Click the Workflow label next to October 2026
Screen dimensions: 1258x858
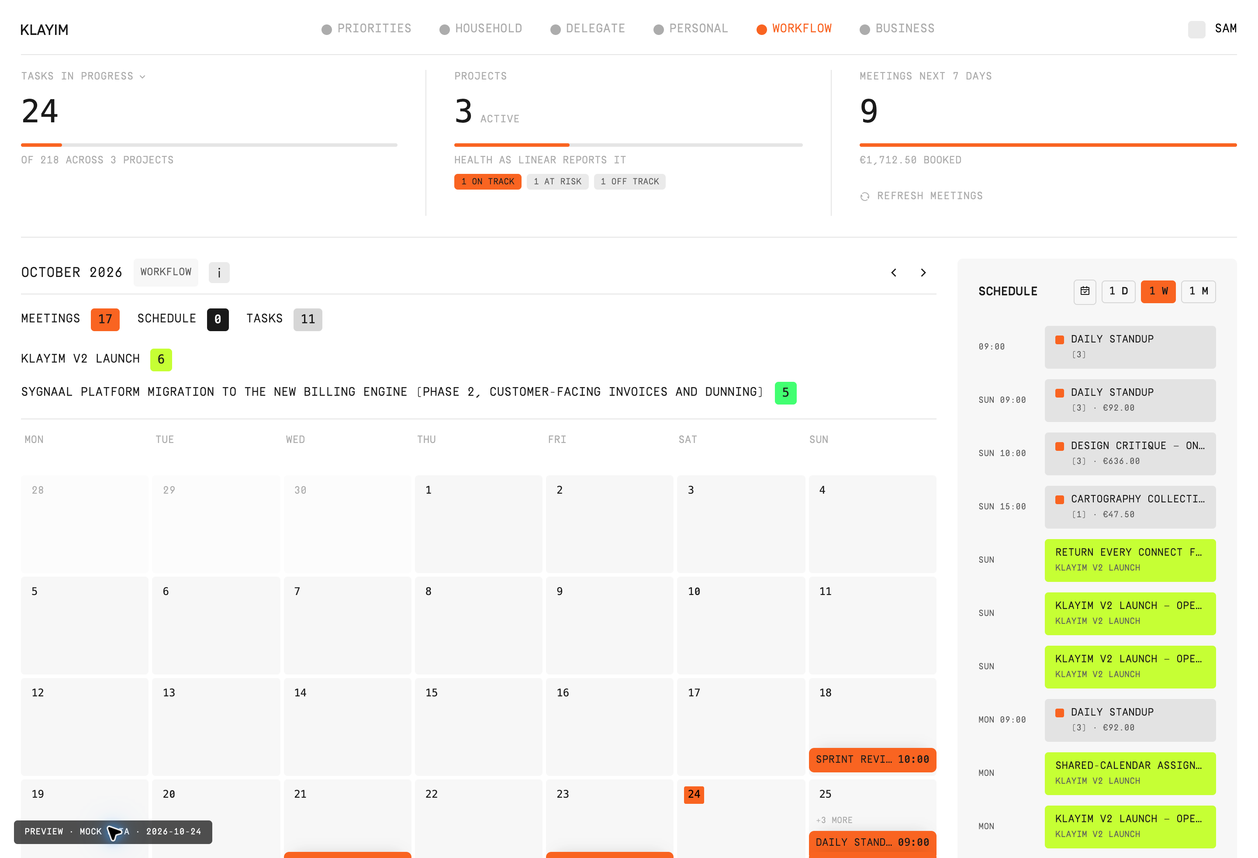point(166,272)
